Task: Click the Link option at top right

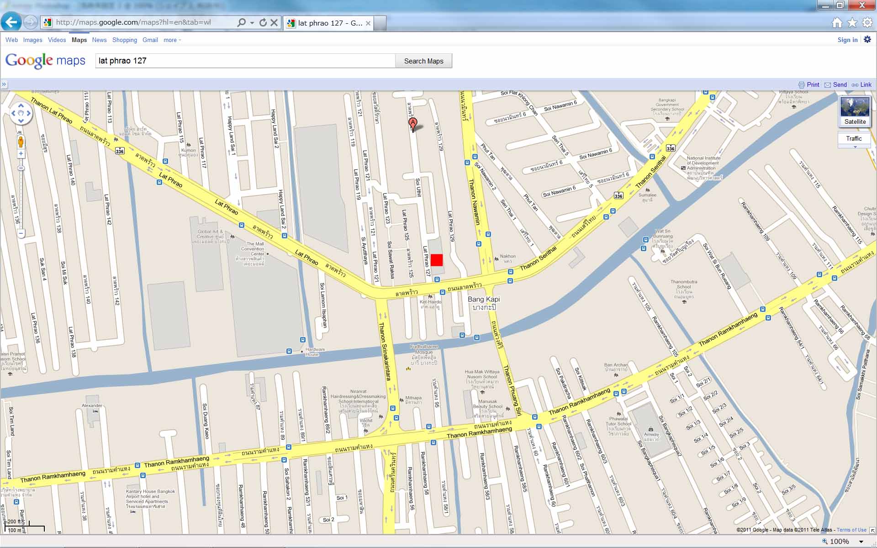Action: (x=861, y=84)
